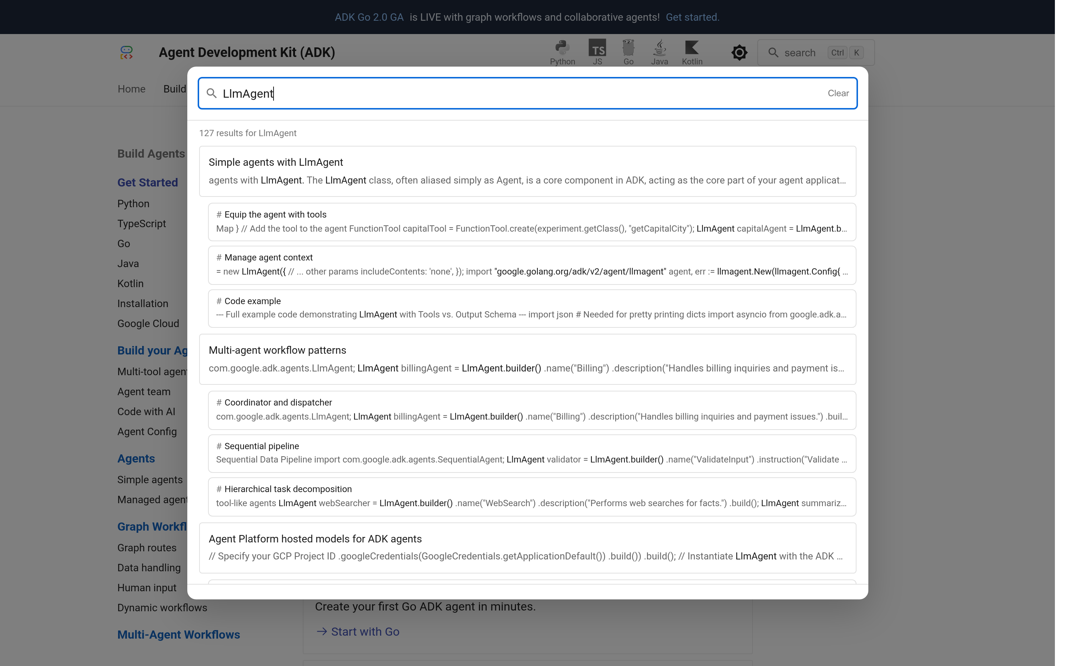
Task: Open 'Sequential pipeline' search result
Action: point(532,453)
